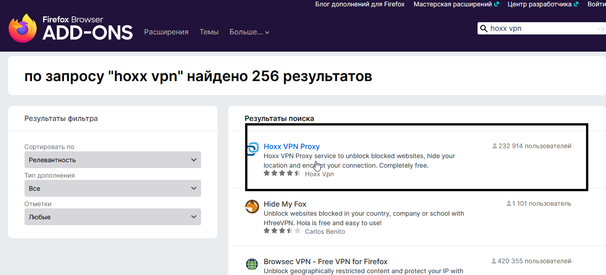Open the Hoxx VPN Proxy title link
The height and width of the screenshot is (275, 606).
pyautogui.click(x=291, y=146)
